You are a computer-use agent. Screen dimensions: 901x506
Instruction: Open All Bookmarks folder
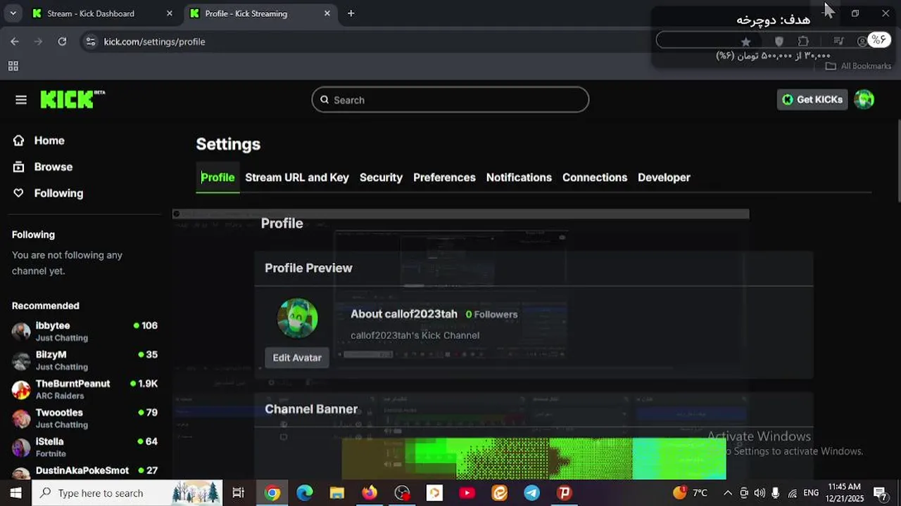858,66
